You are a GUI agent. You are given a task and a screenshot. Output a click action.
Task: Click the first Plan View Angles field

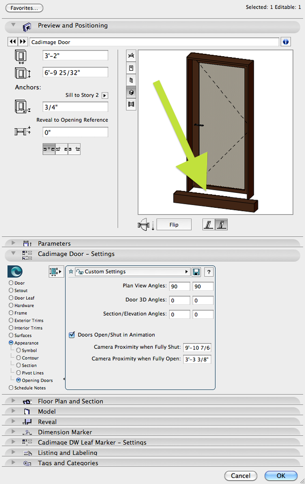179,286
